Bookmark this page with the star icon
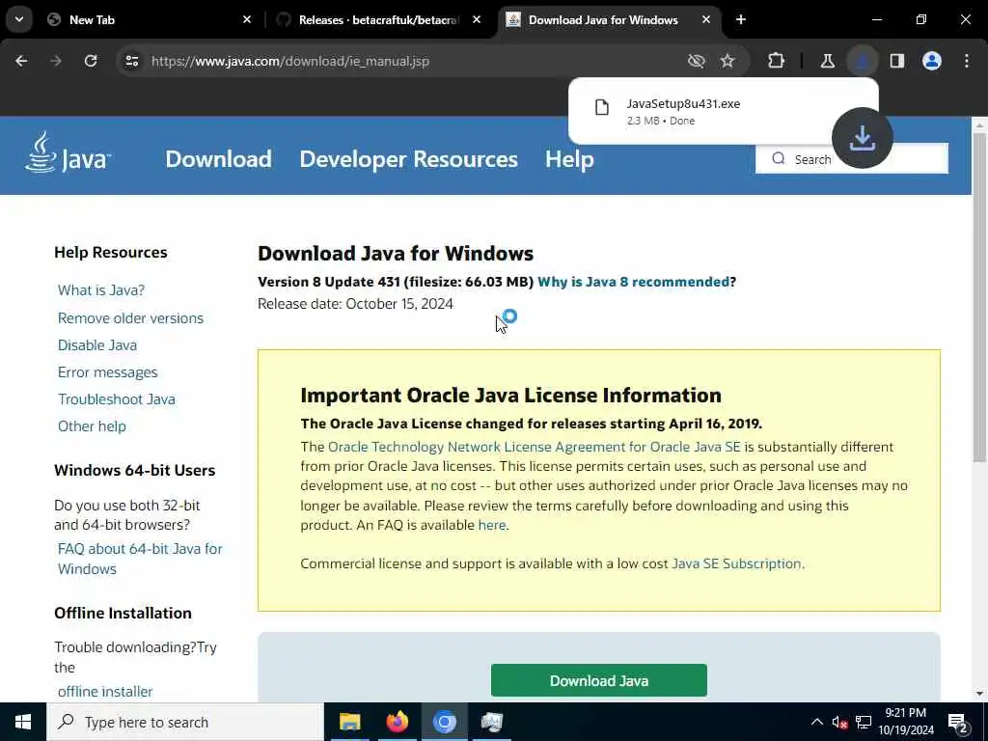The image size is (988, 741). pos(727,61)
